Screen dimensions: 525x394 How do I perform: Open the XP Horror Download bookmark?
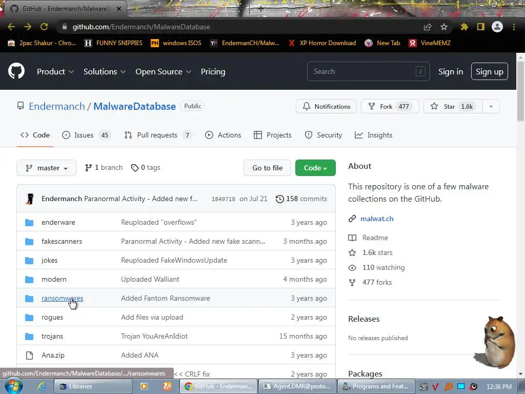322,43
